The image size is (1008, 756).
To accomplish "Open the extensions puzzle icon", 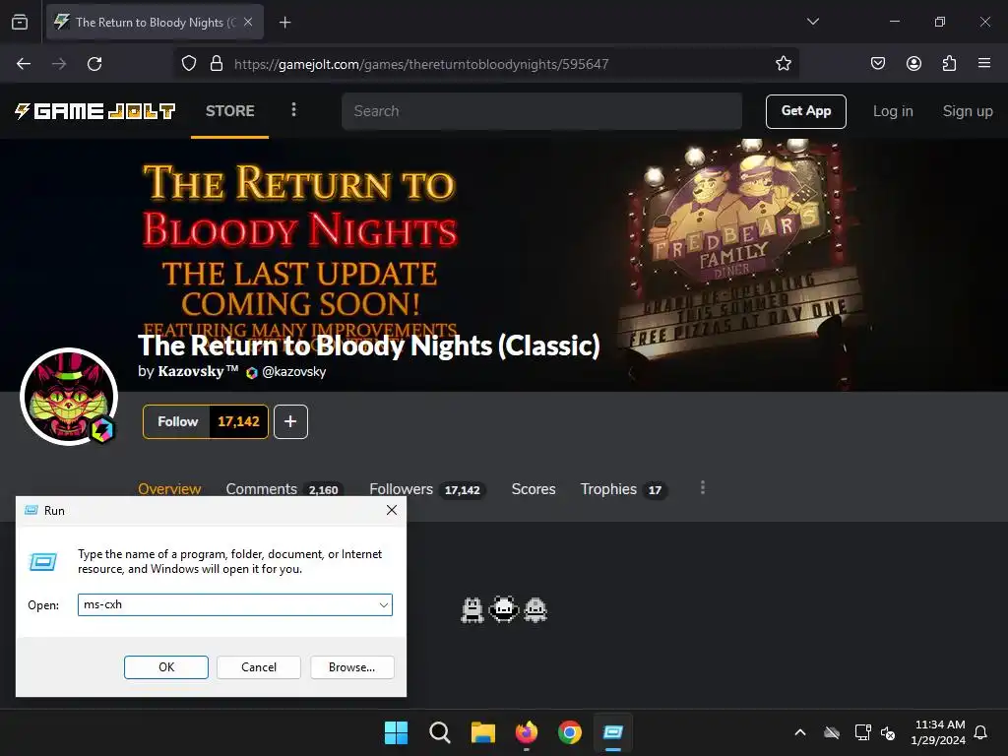I will 949,63.
